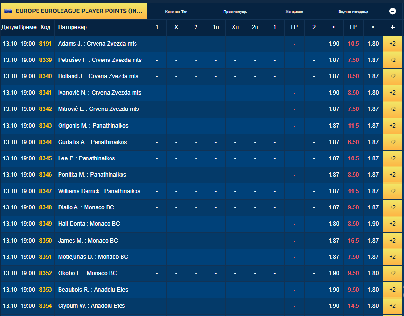404x316 pixels.
Task: Pick over 1.87 odds for Mitrović L.
Action: coord(373,109)
